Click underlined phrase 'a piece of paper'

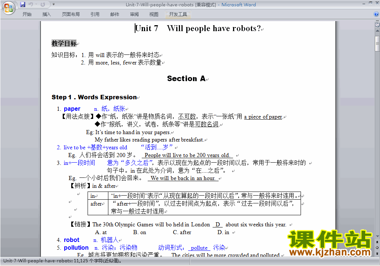(263, 117)
